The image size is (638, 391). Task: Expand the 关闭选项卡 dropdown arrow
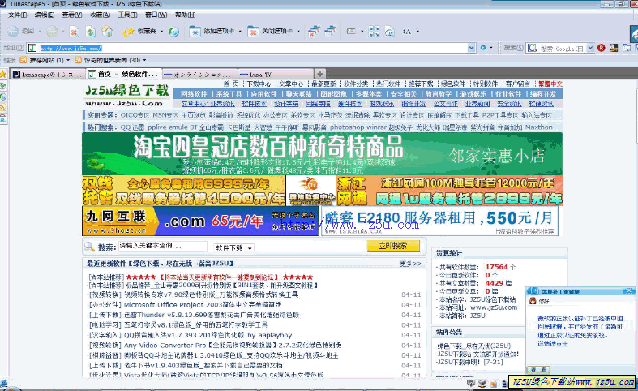[298, 32]
